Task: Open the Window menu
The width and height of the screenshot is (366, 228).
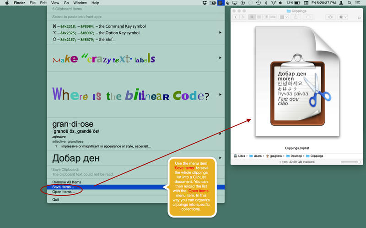Action: [x=80, y=3]
